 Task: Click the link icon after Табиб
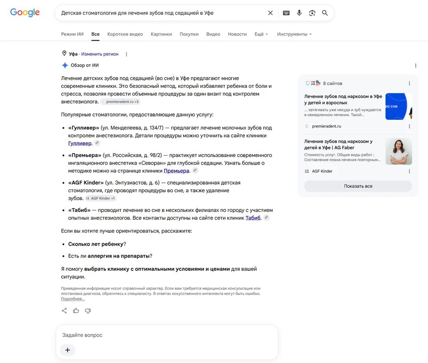click(266, 217)
